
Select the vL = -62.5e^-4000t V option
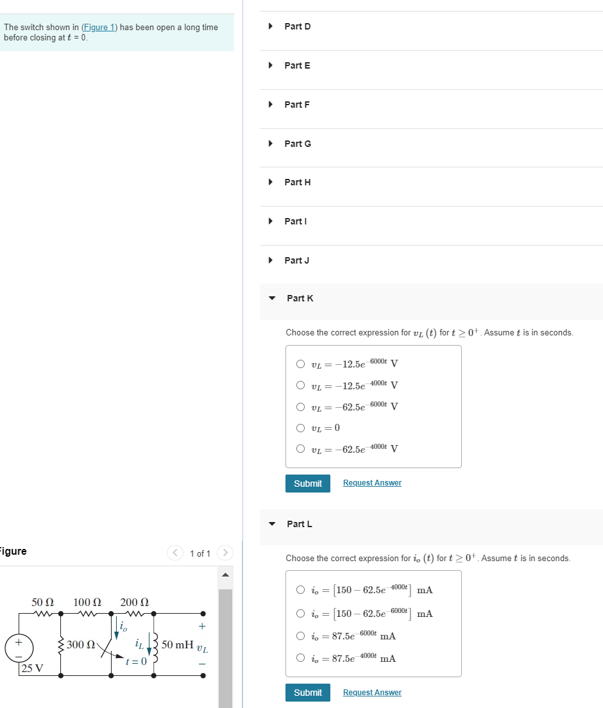[x=300, y=448]
